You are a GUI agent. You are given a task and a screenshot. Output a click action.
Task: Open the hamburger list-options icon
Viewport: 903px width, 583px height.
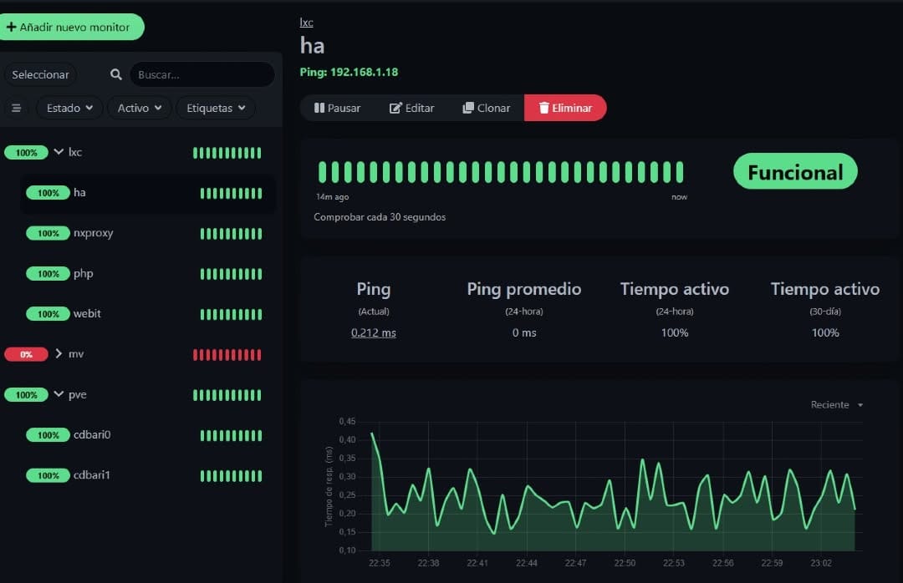pos(16,109)
